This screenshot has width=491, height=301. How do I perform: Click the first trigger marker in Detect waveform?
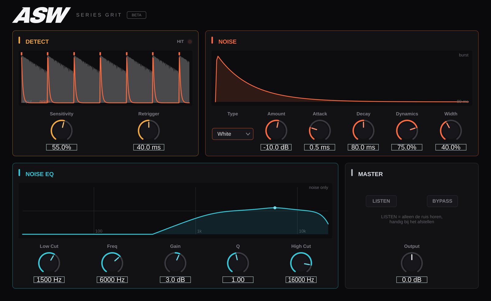(x=21, y=54)
